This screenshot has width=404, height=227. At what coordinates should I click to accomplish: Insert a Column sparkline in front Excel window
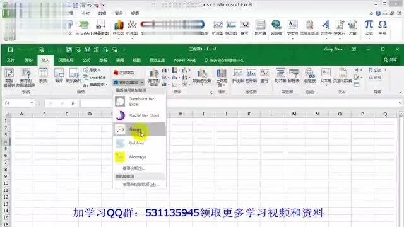coord(251,75)
